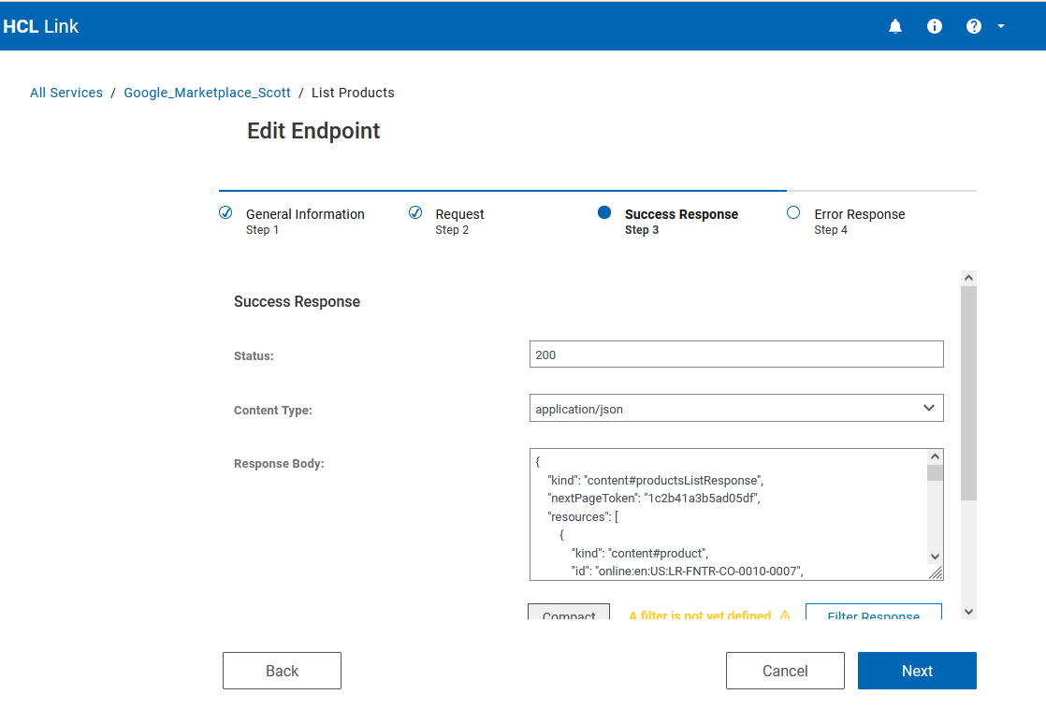Click the Response Body scrollbar thumb

point(935,473)
